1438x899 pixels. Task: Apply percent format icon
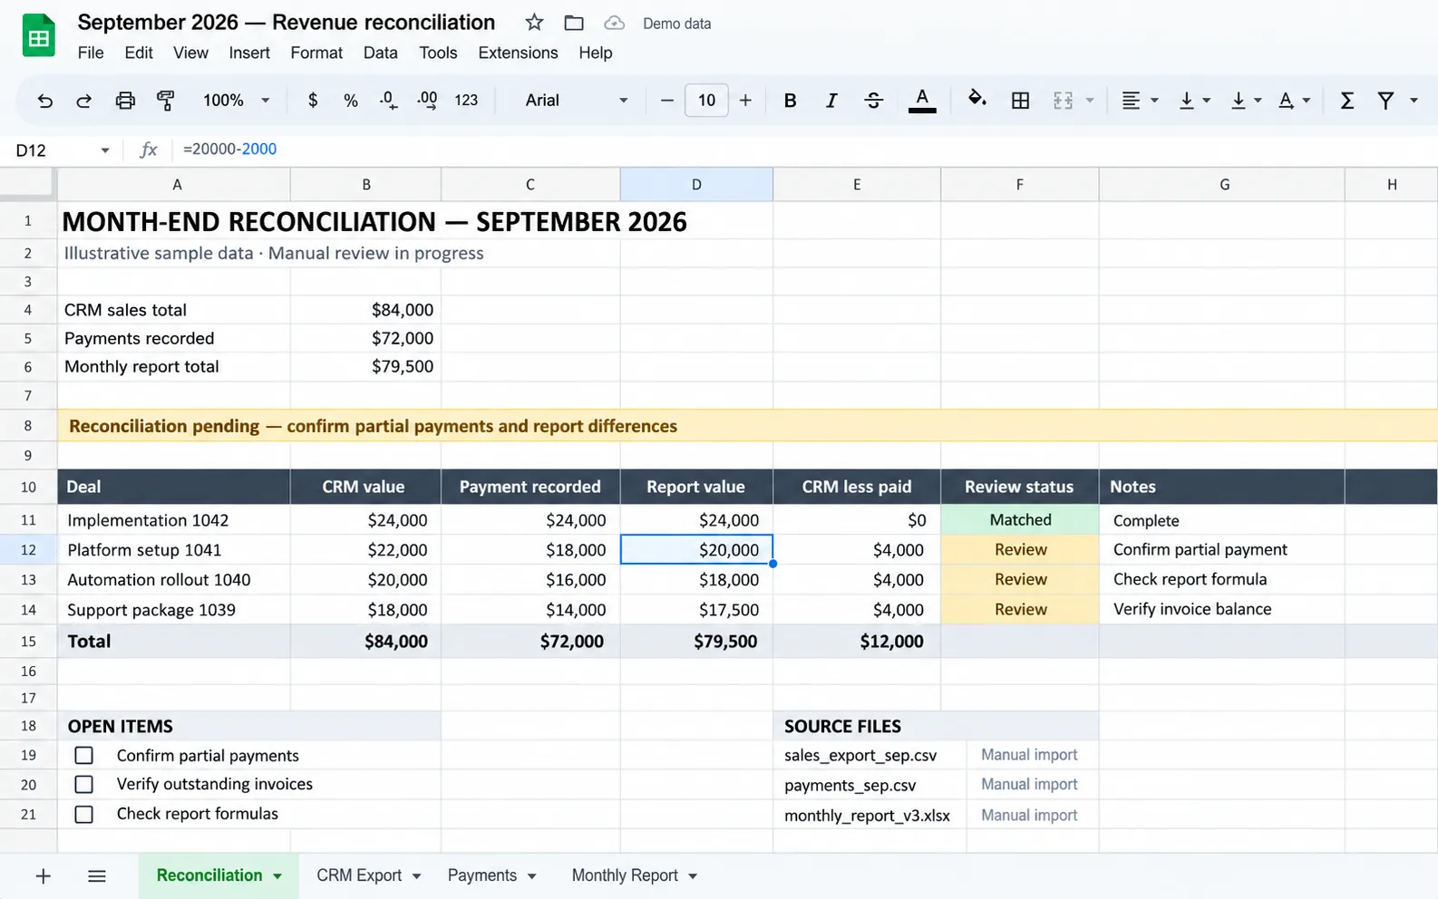[x=351, y=101]
